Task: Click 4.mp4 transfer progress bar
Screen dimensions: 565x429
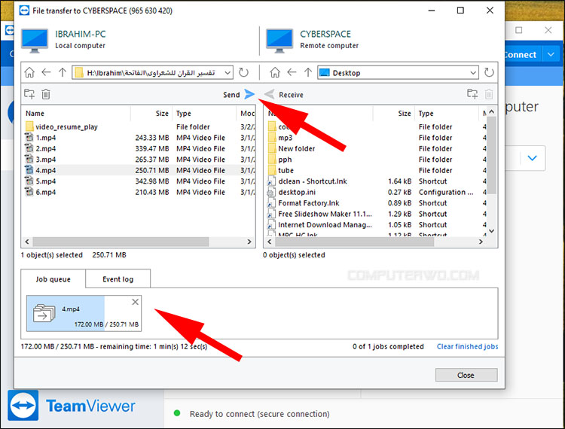Action: click(x=84, y=313)
